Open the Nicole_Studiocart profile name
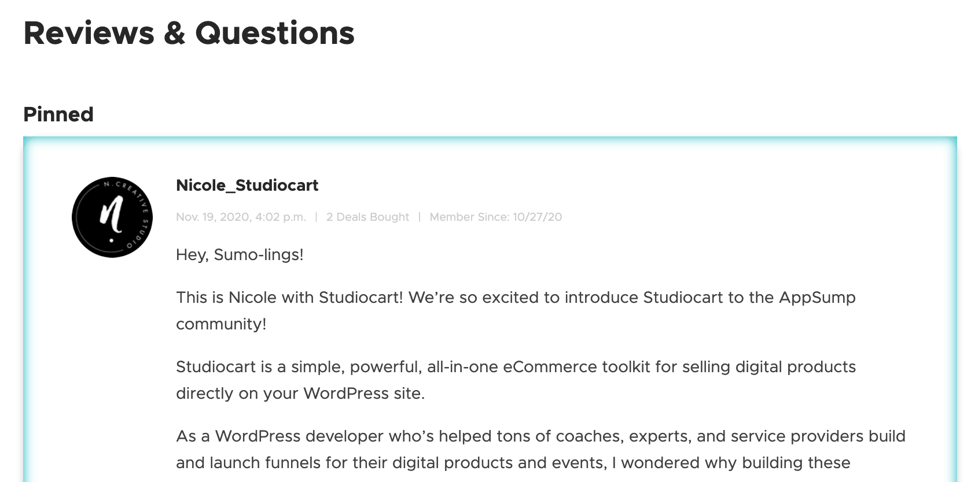Image resolution: width=971 pixels, height=482 pixels. click(x=247, y=186)
